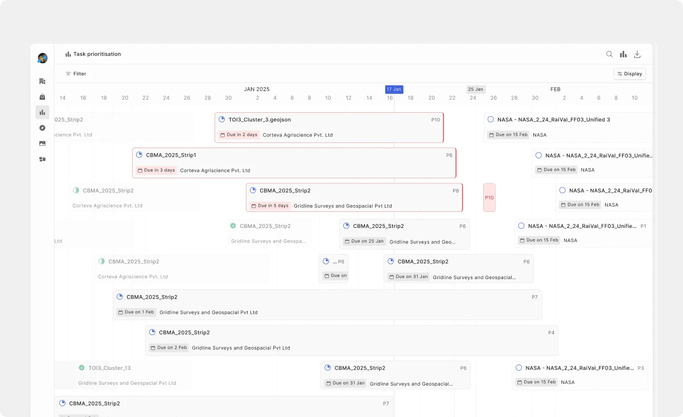This screenshot has height=417, width=683.
Task: Open the widgets dashboard sidebar icon
Action: point(42,159)
